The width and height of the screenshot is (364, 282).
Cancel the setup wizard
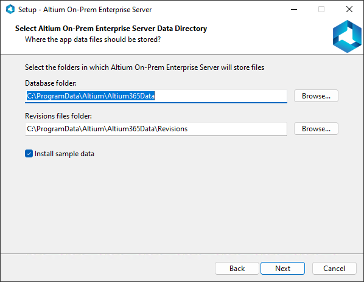(334, 269)
